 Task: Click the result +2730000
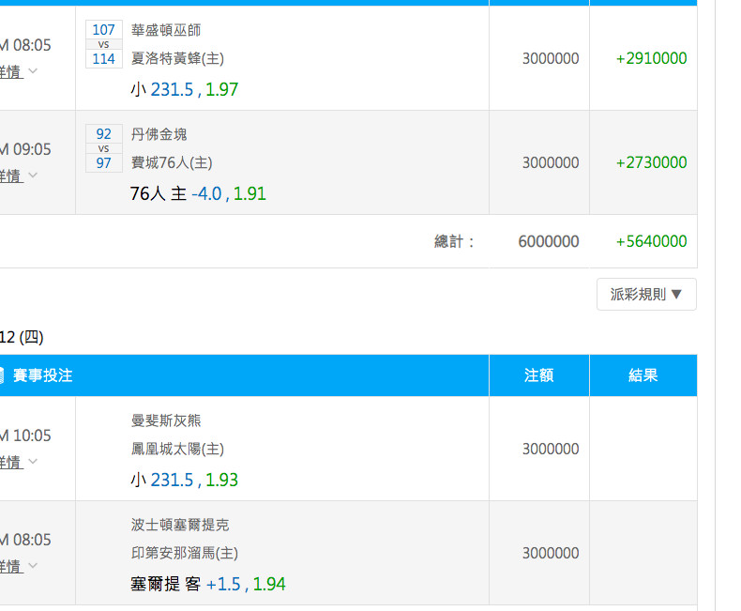(651, 162)
